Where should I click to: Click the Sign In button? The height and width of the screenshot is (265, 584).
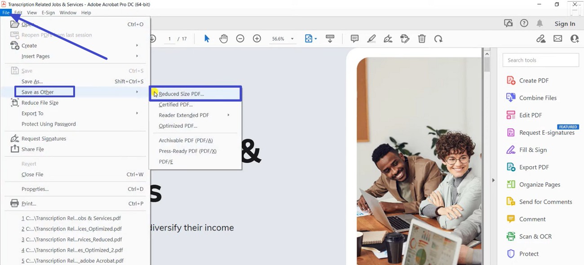[x=564, y=23]
